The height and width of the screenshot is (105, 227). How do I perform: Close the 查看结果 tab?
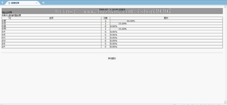(x=37, y=3)
